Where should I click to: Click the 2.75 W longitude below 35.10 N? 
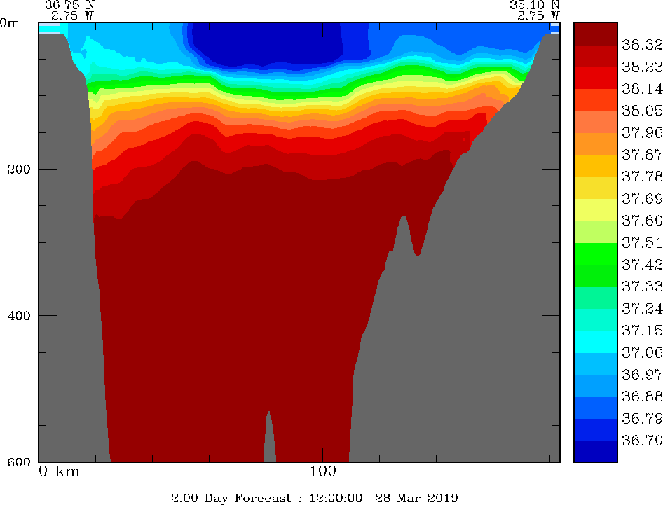click(538, 15)
